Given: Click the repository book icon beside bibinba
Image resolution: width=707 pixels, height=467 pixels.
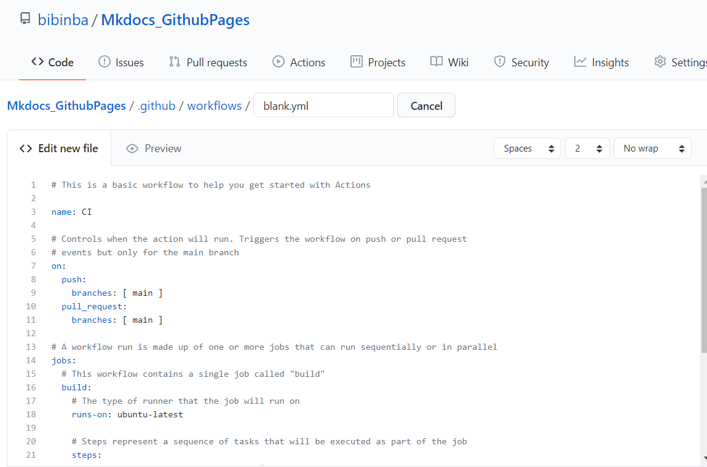Looking at the screenshot, I should coord(25,18).
